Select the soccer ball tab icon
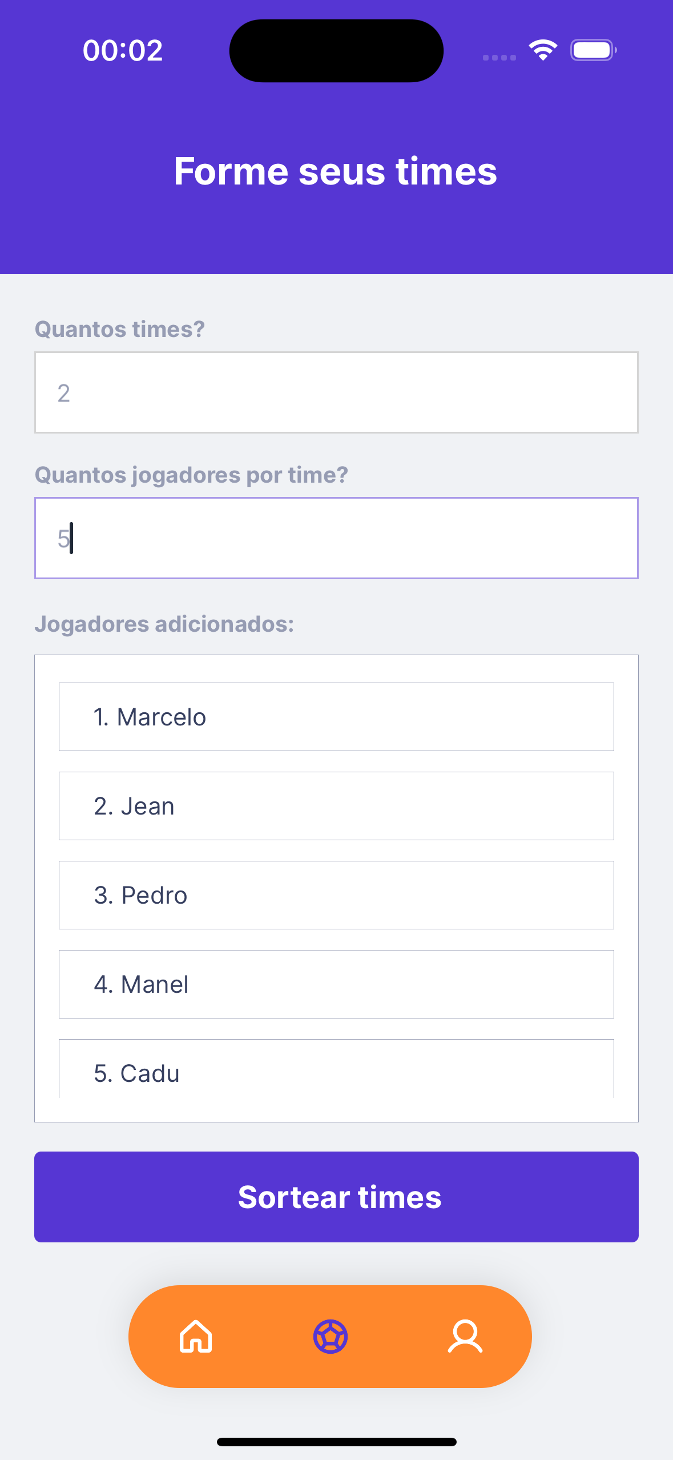The image size is (673, 1460). 330,1336
